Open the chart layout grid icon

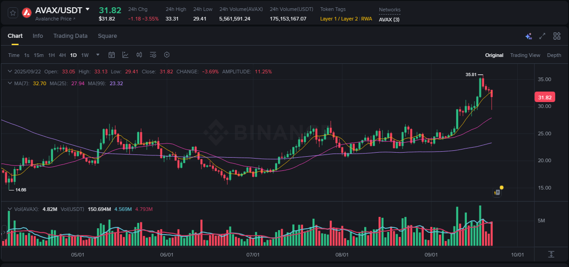[557, 36]
